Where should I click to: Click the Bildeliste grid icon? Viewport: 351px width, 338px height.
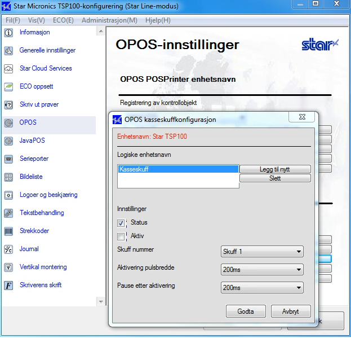pos(8,177)
